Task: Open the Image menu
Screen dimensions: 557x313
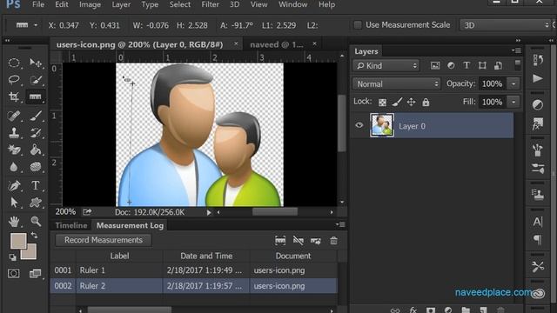Action: pyautogui.click(x=90, y=4)
